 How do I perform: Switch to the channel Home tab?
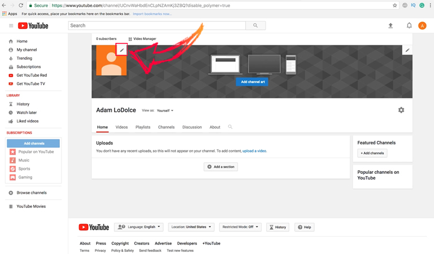coord(102,127)
